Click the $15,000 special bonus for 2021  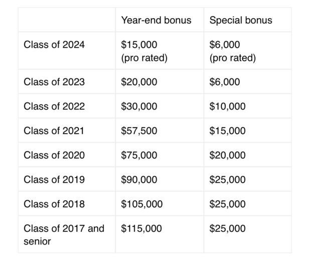coord(228,130)
